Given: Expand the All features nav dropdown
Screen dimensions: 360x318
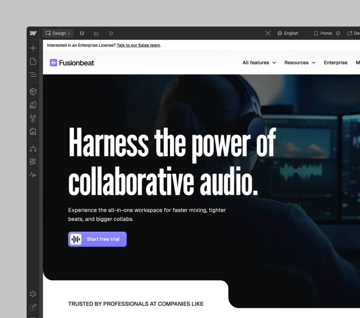Looking at the screenshot, I should click(x=259, y=62).
